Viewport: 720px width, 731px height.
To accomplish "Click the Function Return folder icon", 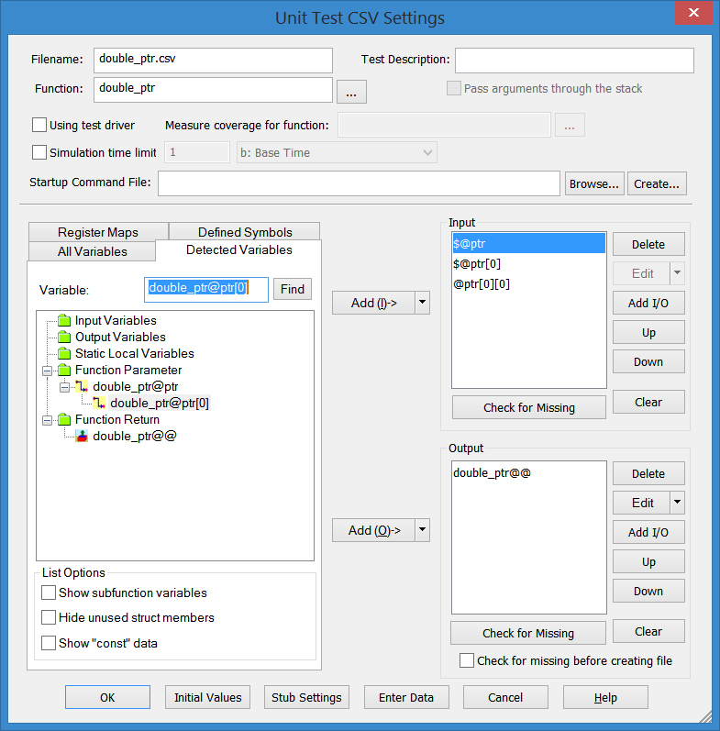I will [x=64, y=420].
